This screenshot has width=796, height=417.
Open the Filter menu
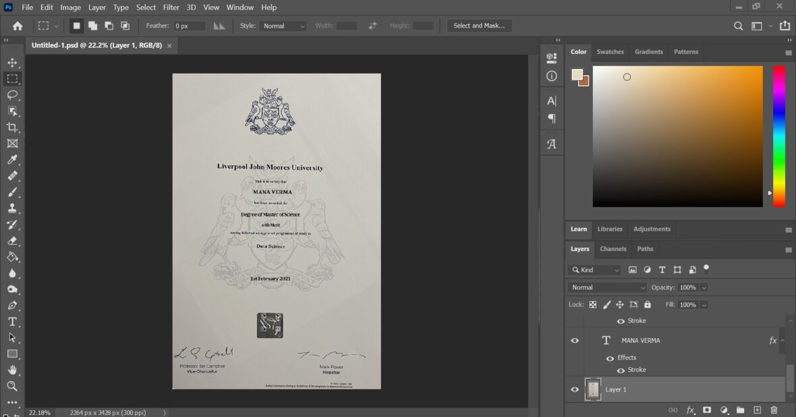[x=171, y=7]
